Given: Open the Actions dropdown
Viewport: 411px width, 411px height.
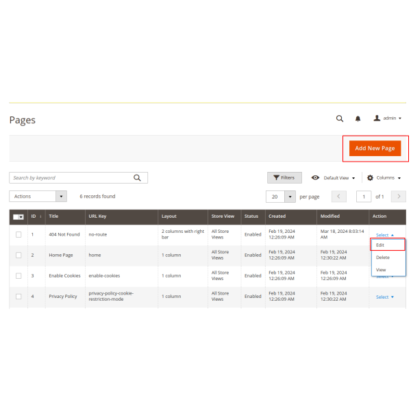Looking at the screenshot, I should click(x=38, y=197).
